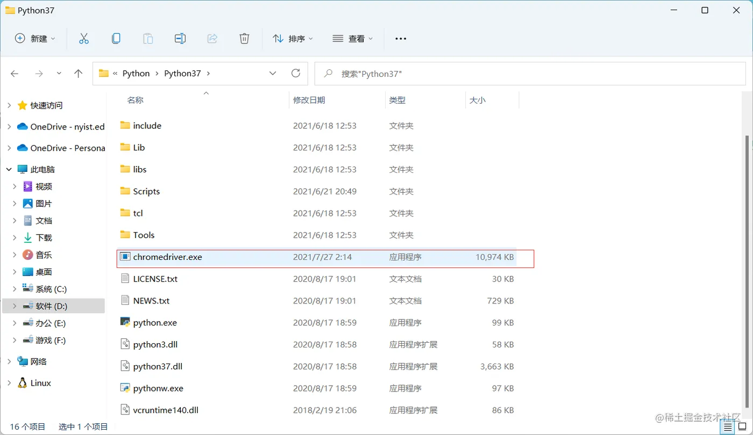Click the 2021/6/21 20:49 date cell

(324, 191)
